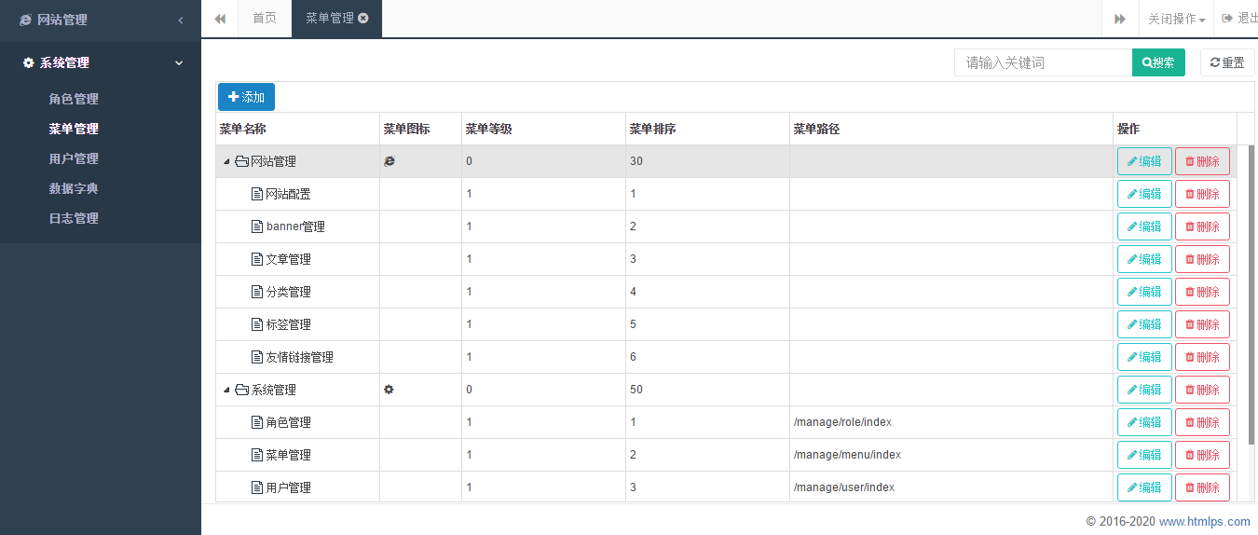Edit the banner管理 row
Screen dimensions: 1258x535
tap(1144, 226)
